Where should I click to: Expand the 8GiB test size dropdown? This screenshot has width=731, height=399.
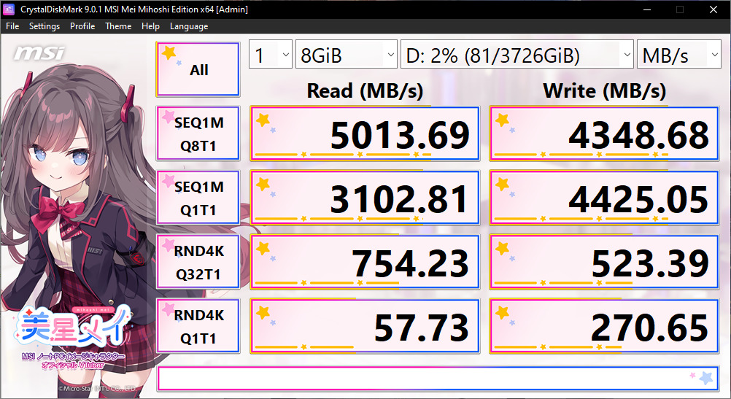[347, 55]
